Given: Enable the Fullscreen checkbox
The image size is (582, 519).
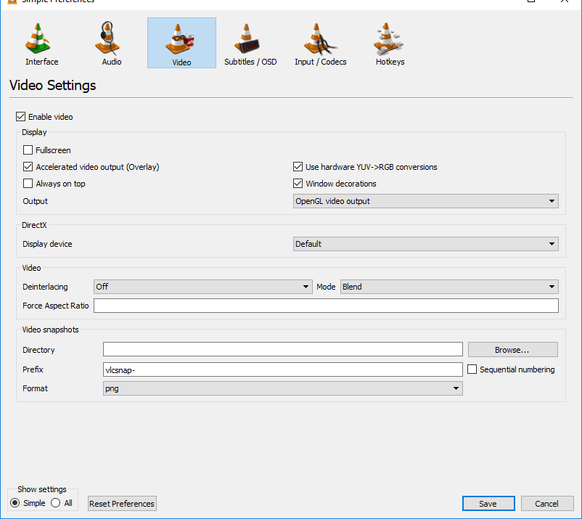Looking at the screenshot, I should click(x=28, y=150).
